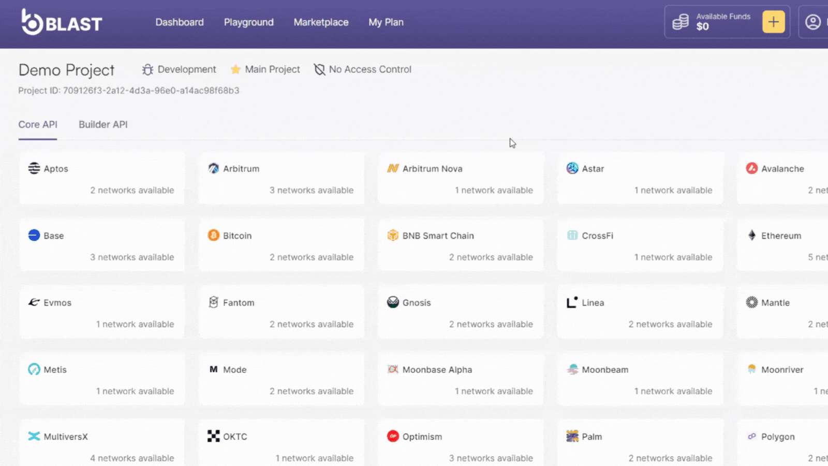The width and height of the screenshot is (828, 466).
Task: Click the Metis logo icon
Action: [34, 369]
